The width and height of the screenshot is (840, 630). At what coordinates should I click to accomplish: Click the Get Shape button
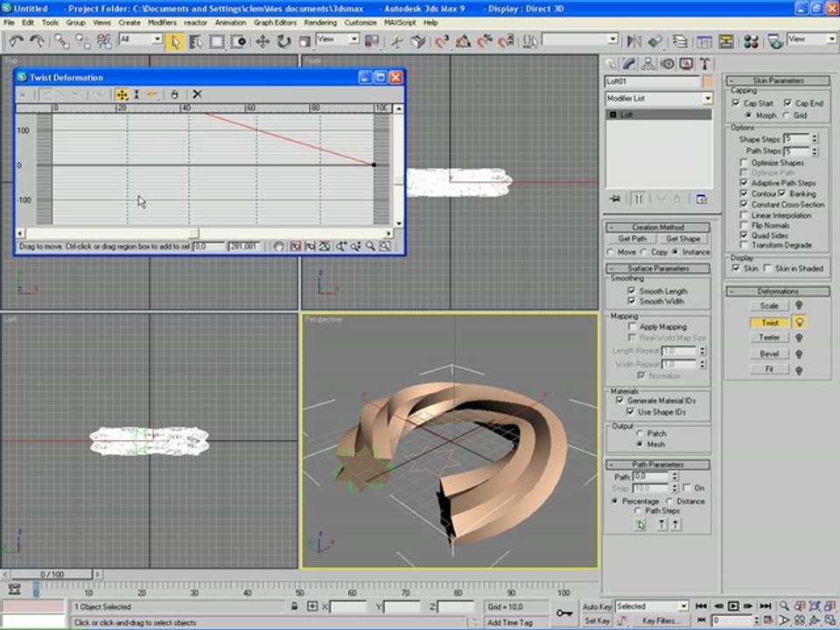tap(683, 239)
